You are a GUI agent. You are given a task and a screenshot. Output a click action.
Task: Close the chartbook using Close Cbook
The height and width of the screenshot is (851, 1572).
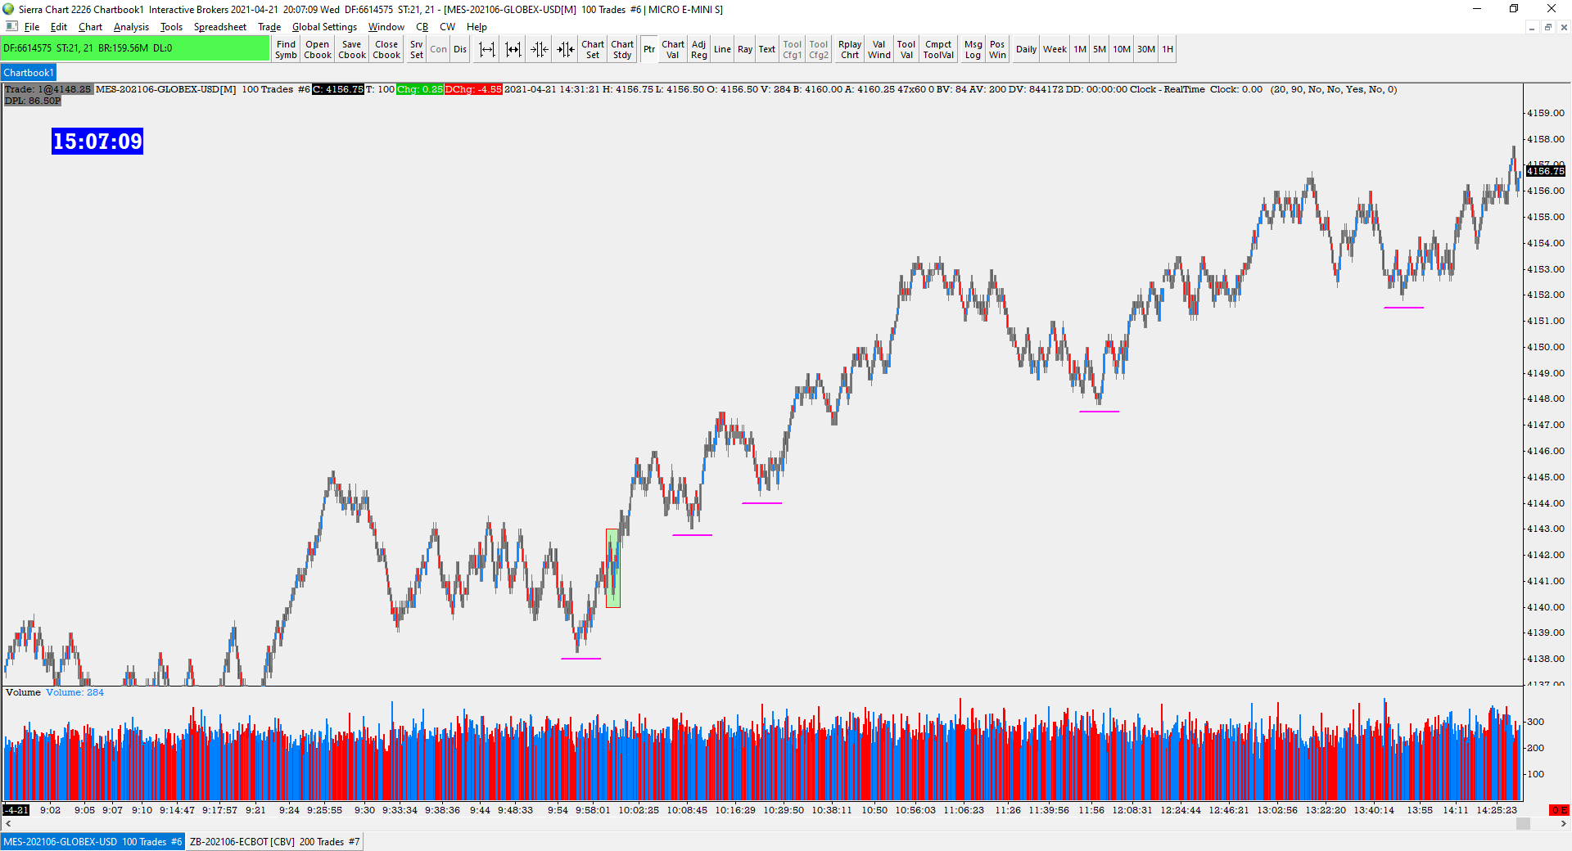click(386, 49)
